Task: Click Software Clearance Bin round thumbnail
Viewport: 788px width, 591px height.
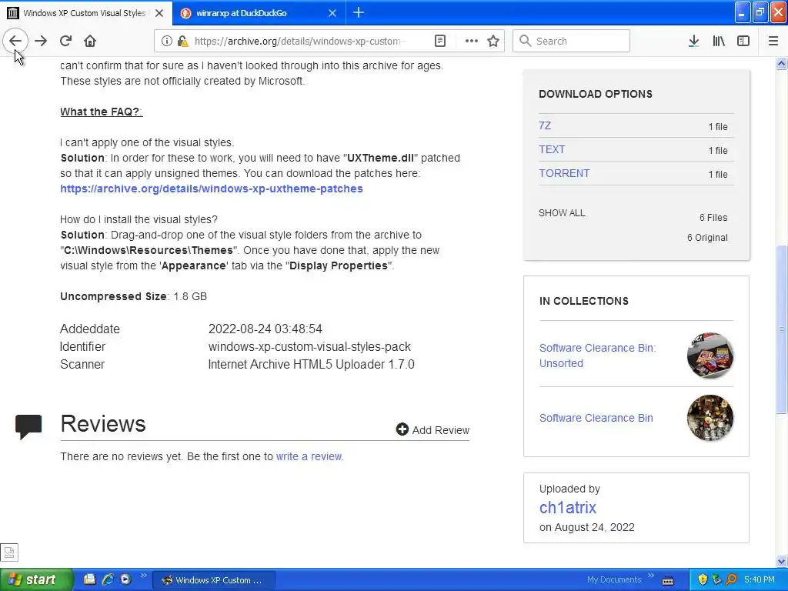Action: pyautogui.click(x=710, y=418)
